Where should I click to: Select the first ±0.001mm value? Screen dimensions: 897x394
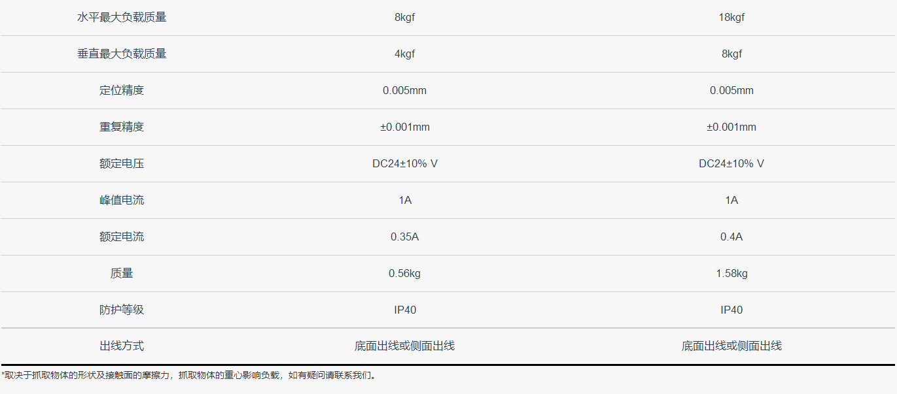coord(404,127)
